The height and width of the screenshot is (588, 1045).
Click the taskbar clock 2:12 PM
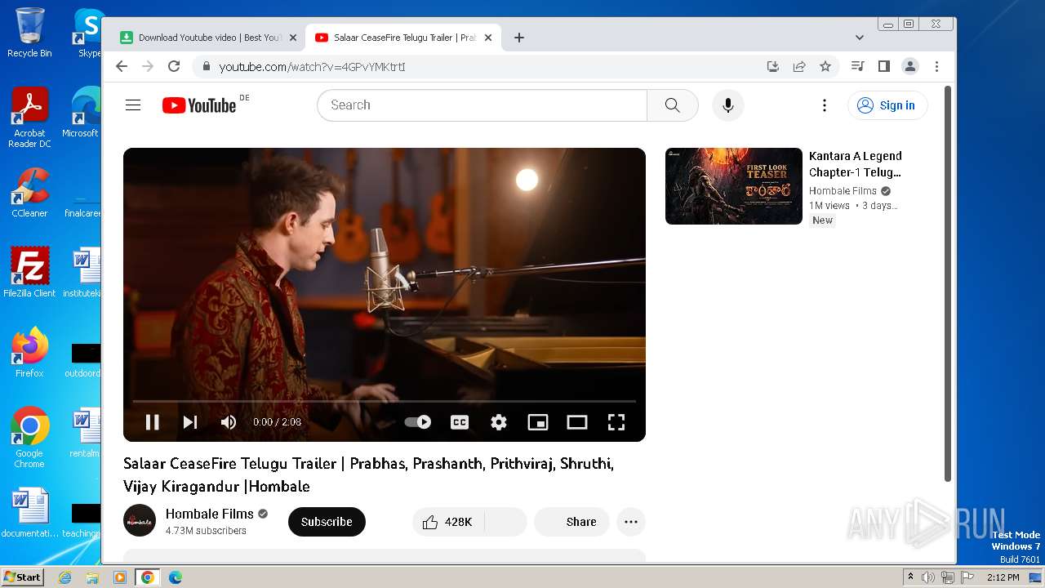tap(1003, 577)
